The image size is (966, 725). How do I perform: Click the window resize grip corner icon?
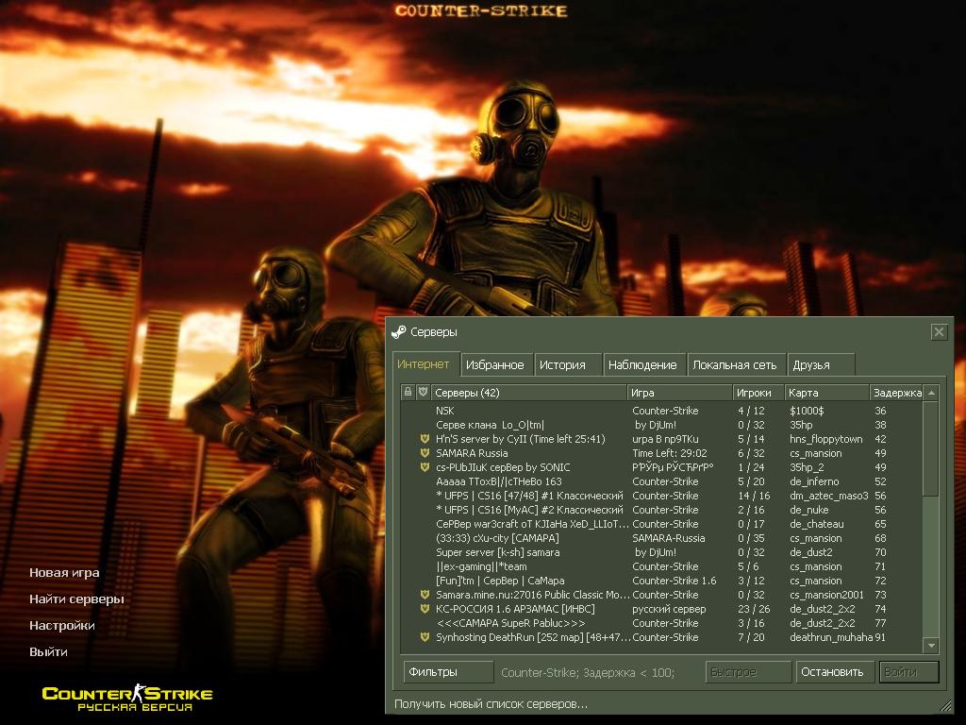click(945, 705)
